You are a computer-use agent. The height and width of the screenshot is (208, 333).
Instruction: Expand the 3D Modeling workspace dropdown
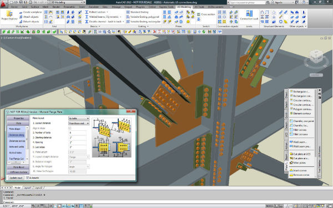pyautogui.click(x=65, y=2)
